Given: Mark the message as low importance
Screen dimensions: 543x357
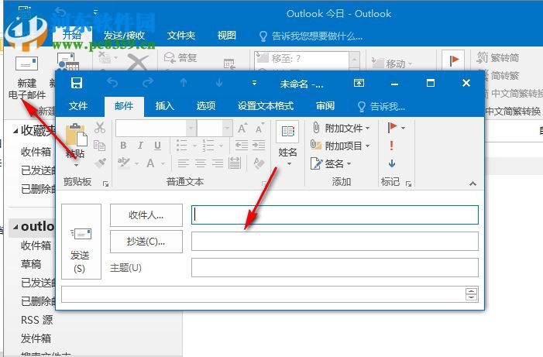Looking at the screenshot, I should [392, 163].
